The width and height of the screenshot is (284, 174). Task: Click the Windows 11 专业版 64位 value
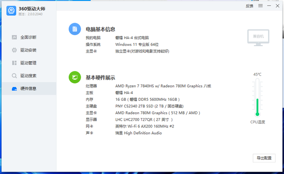[137, 44]
